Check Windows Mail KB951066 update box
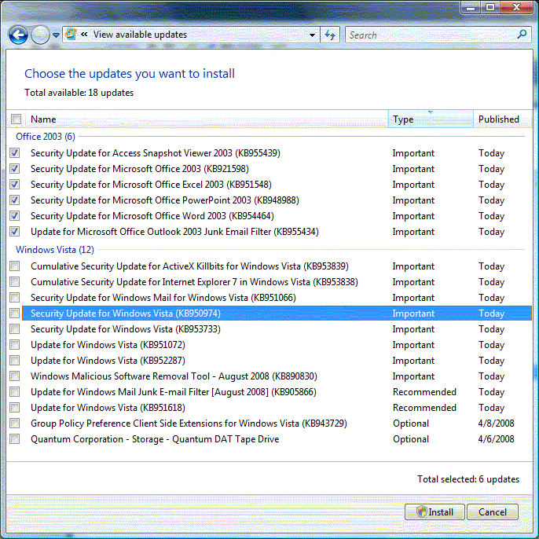Screen dimensions: 539x539 click(15, 298)
